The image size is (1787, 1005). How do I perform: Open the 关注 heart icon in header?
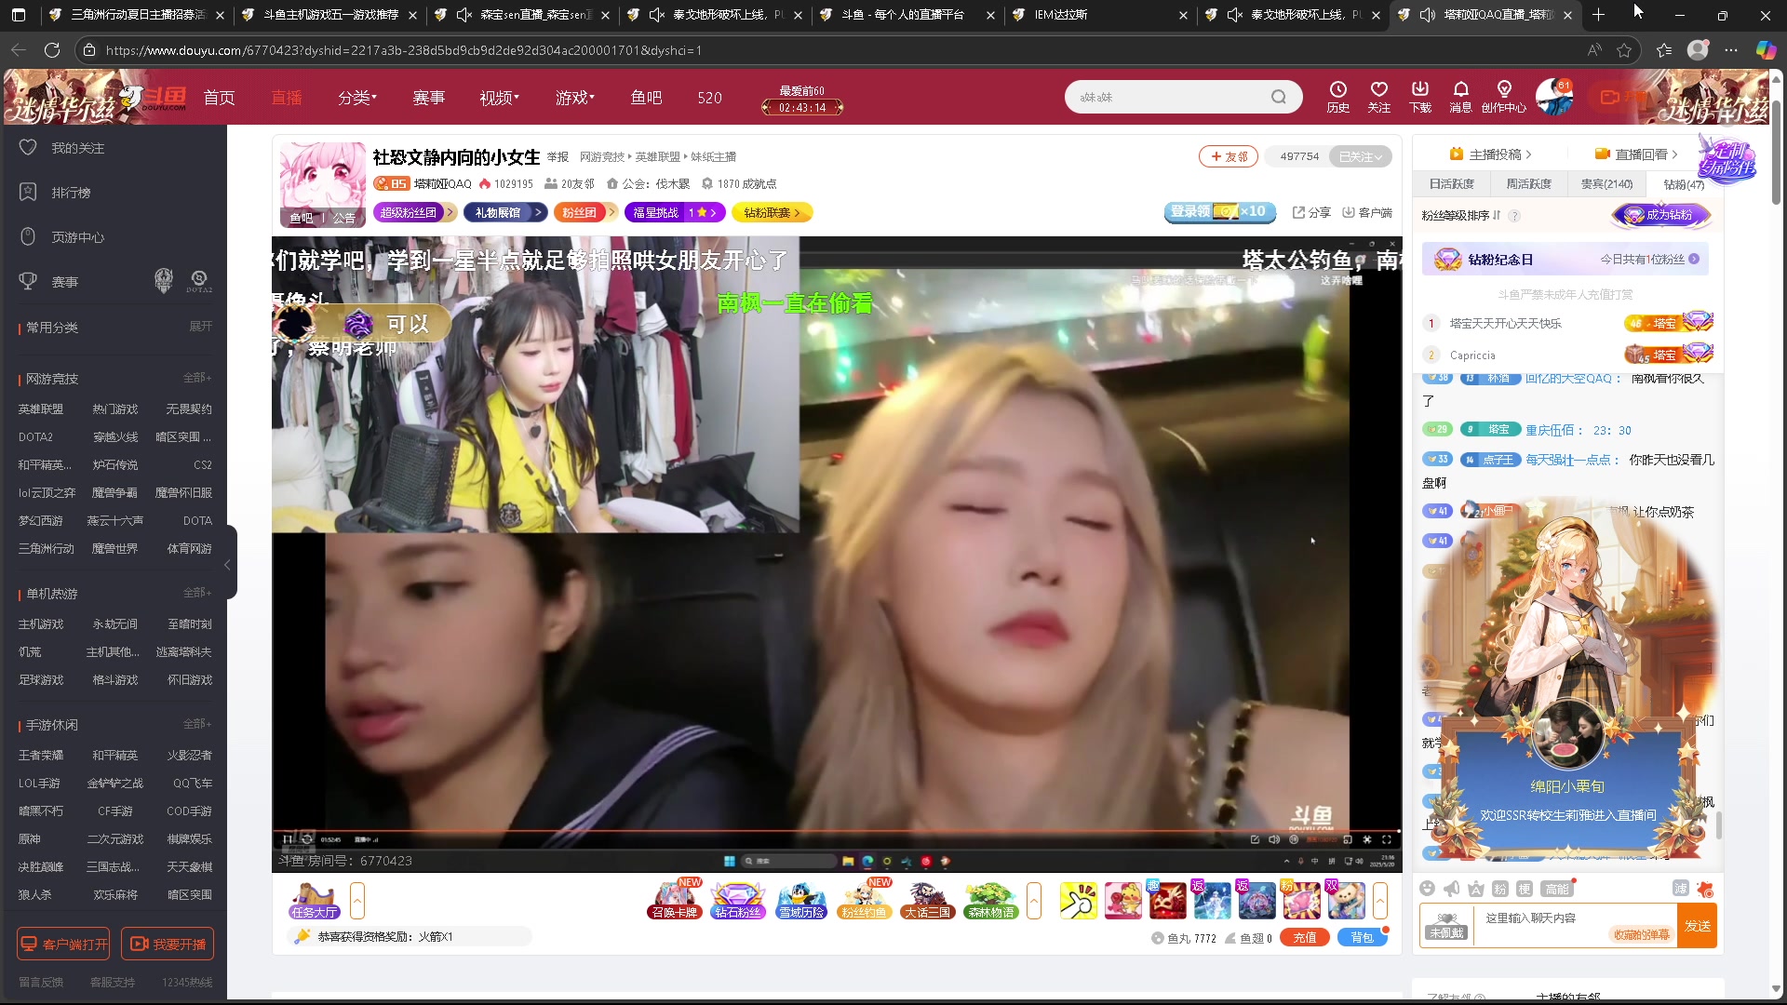(x=1378, y=96)
